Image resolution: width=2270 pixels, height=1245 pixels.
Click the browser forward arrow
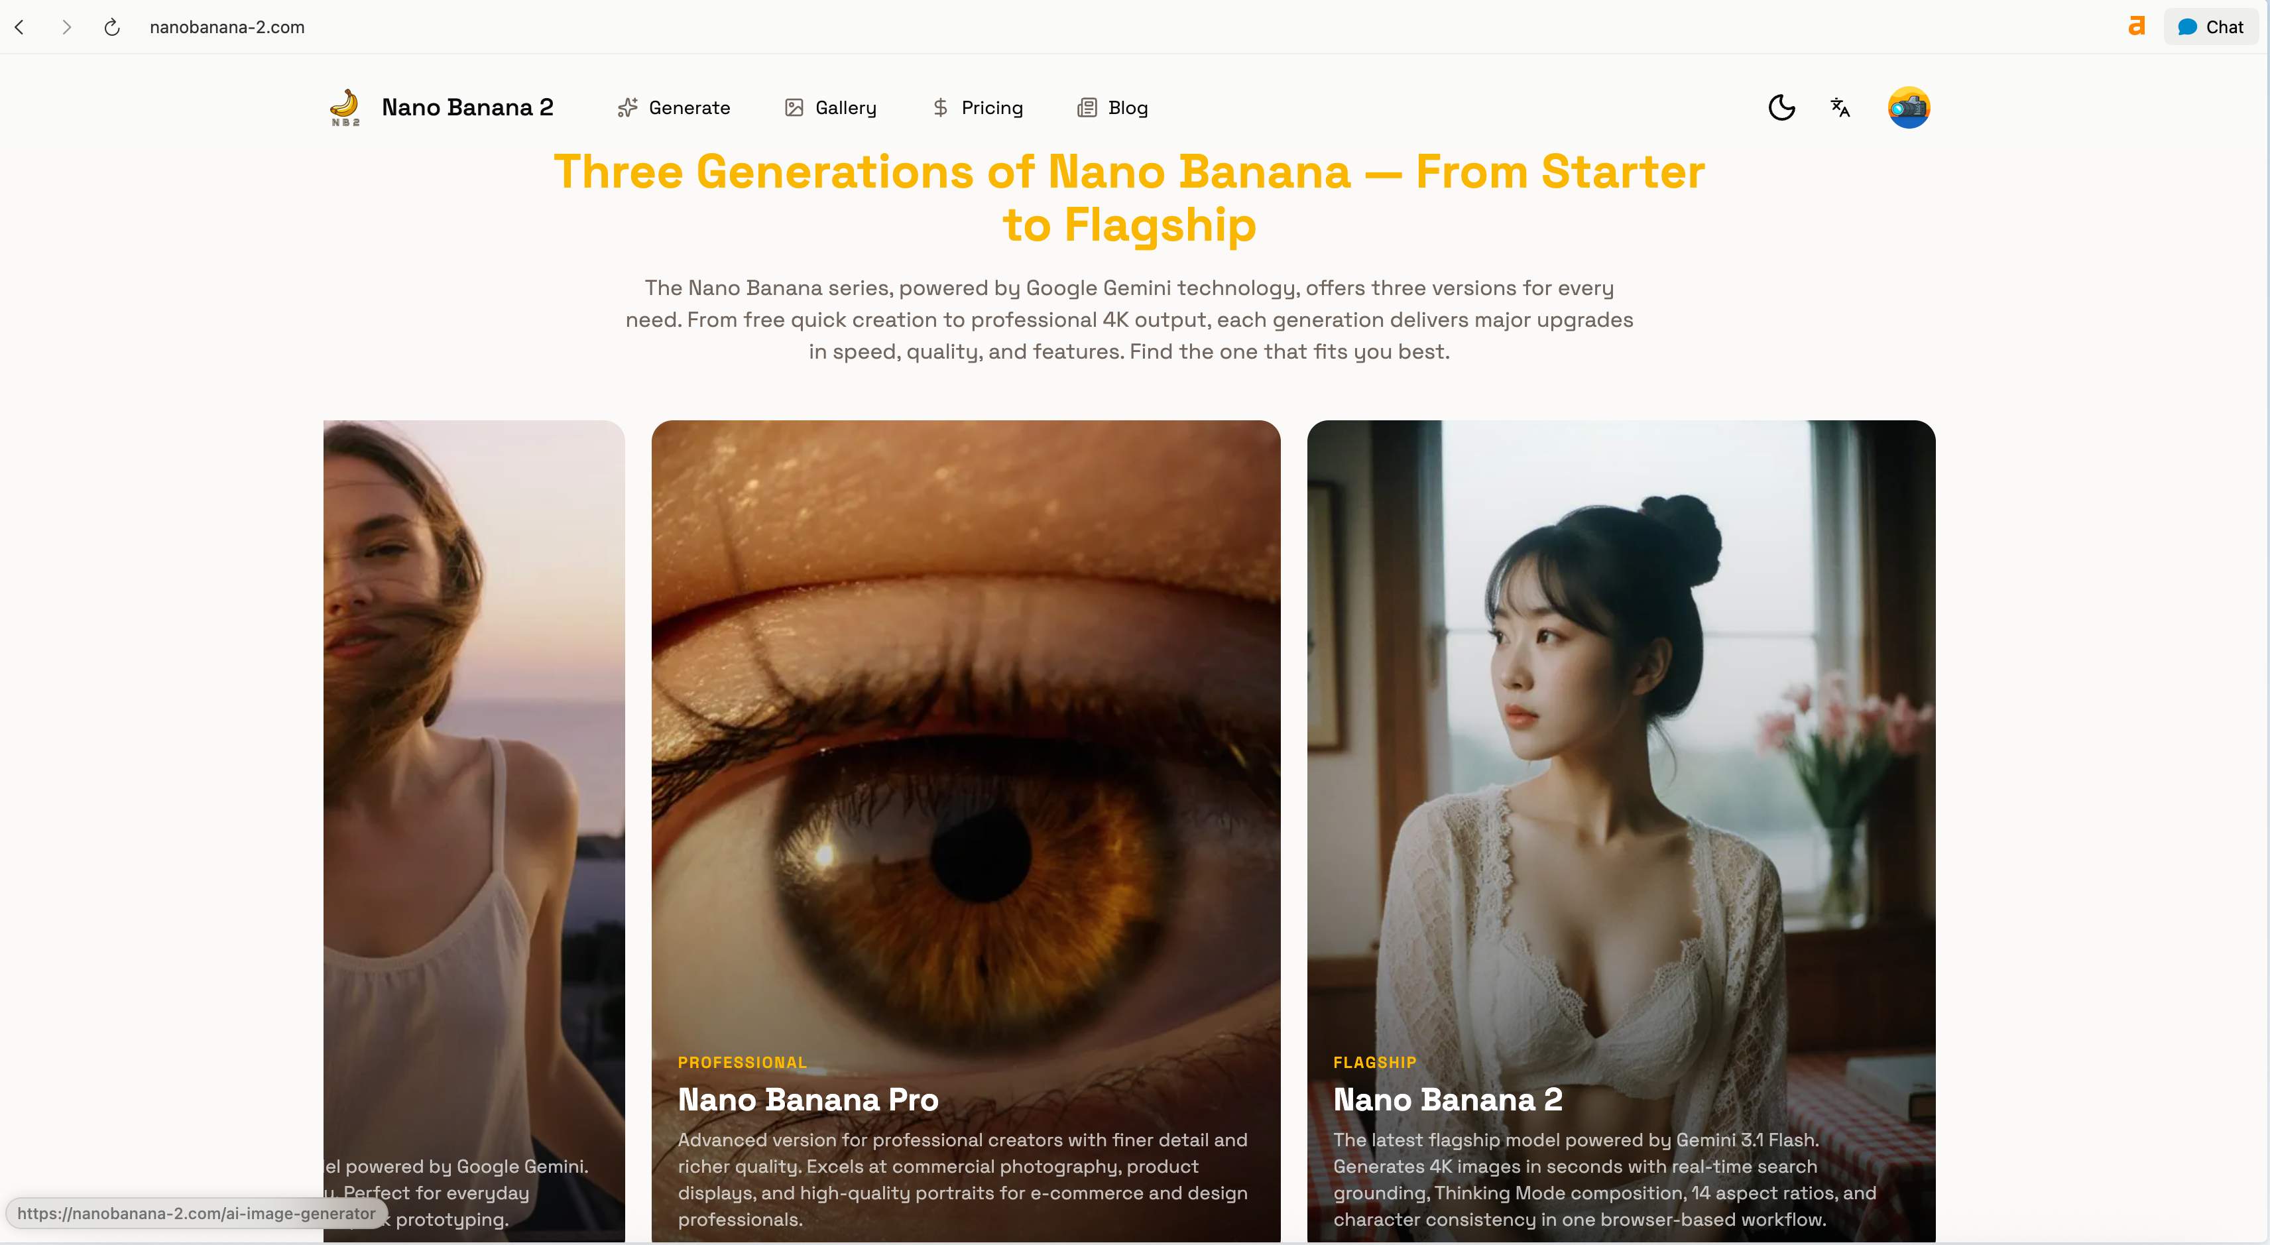click(x=66, y=27)
